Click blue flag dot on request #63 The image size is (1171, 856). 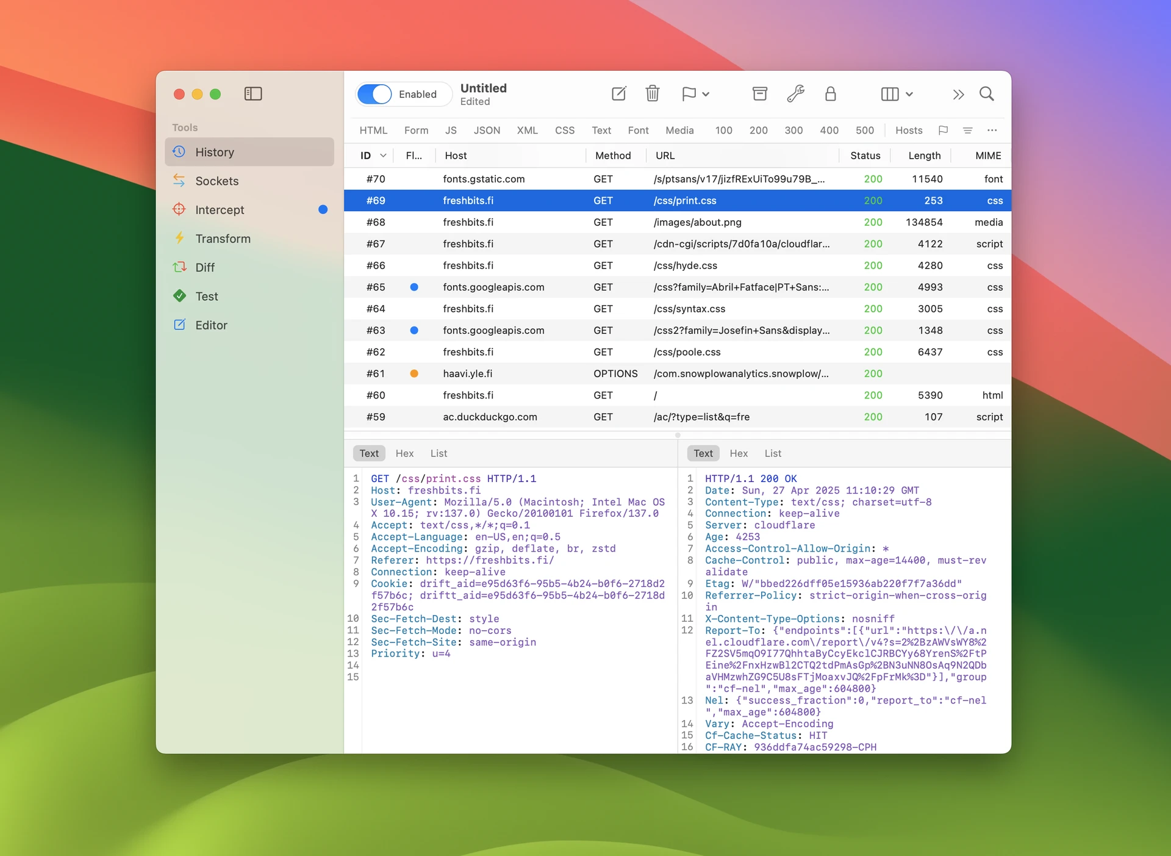tap(414, 330)
